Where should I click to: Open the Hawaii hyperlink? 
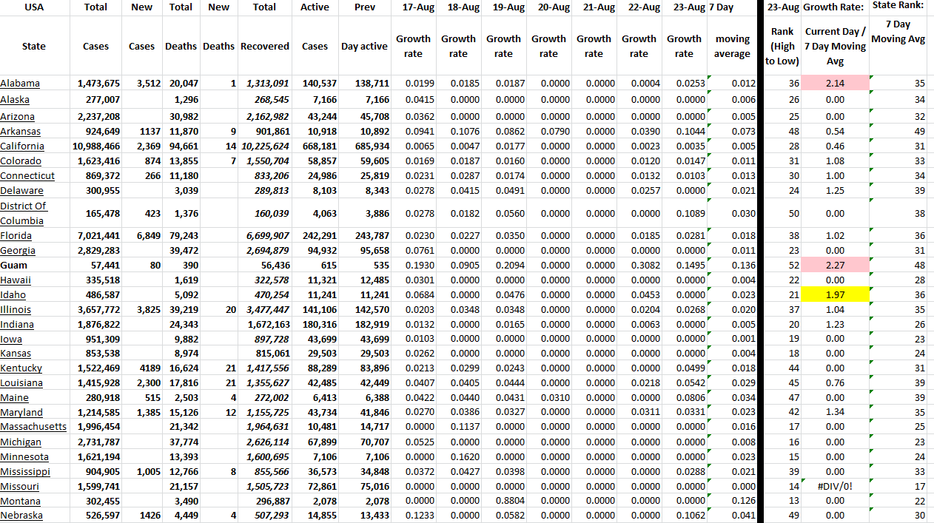[x=16, y=280]
